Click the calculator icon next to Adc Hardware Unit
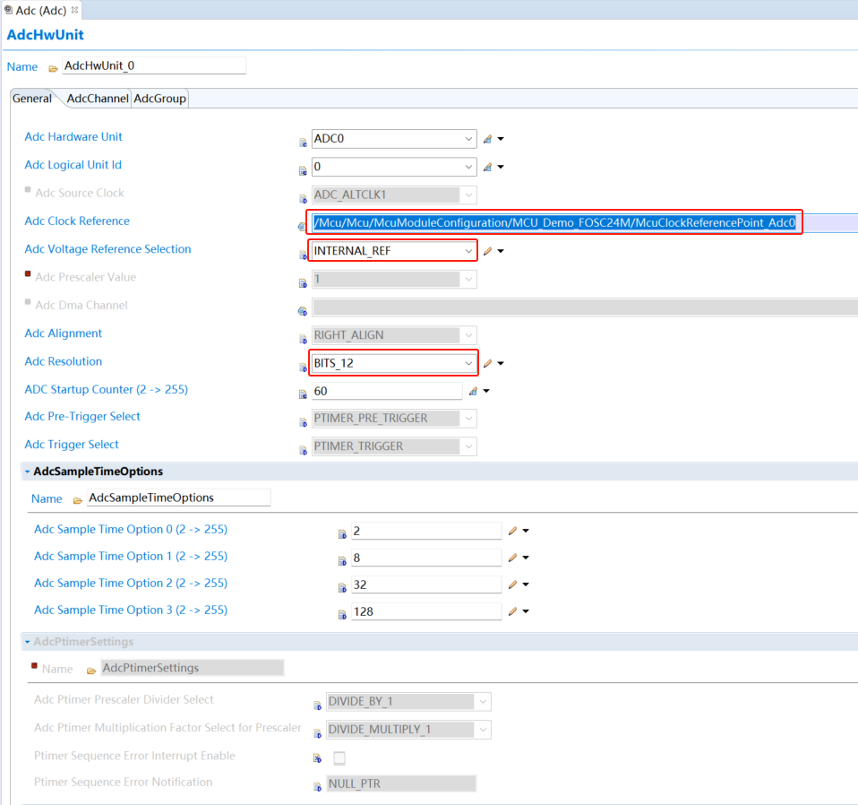Screen dimensions: 858x805 [x=488, y=139]
